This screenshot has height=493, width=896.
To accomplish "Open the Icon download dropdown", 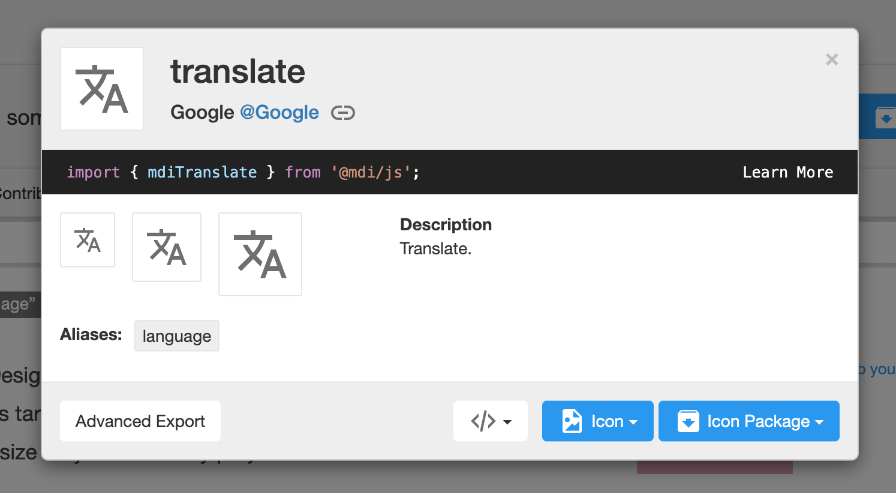I will tap(598, 421).
